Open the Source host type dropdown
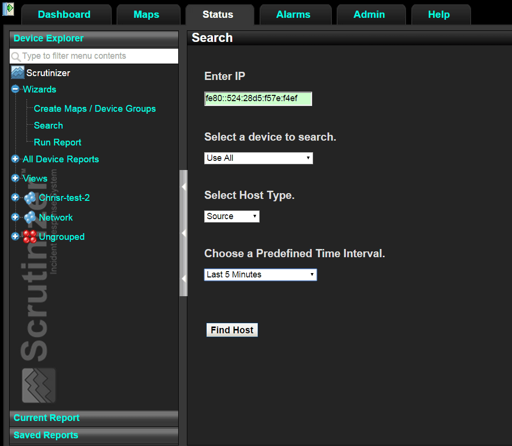The image size is (512, 446). coord(232,216)
